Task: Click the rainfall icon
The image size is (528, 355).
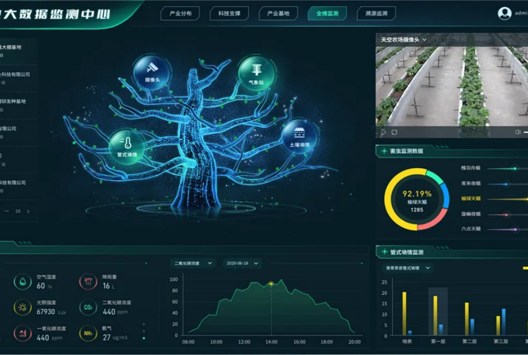Action: tap(88, 282)
